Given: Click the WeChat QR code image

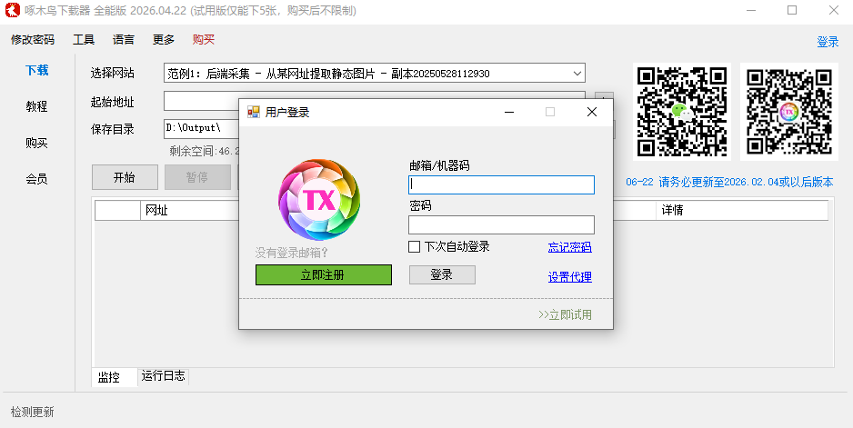Looking at the screenshot, I should click(682, 112).
